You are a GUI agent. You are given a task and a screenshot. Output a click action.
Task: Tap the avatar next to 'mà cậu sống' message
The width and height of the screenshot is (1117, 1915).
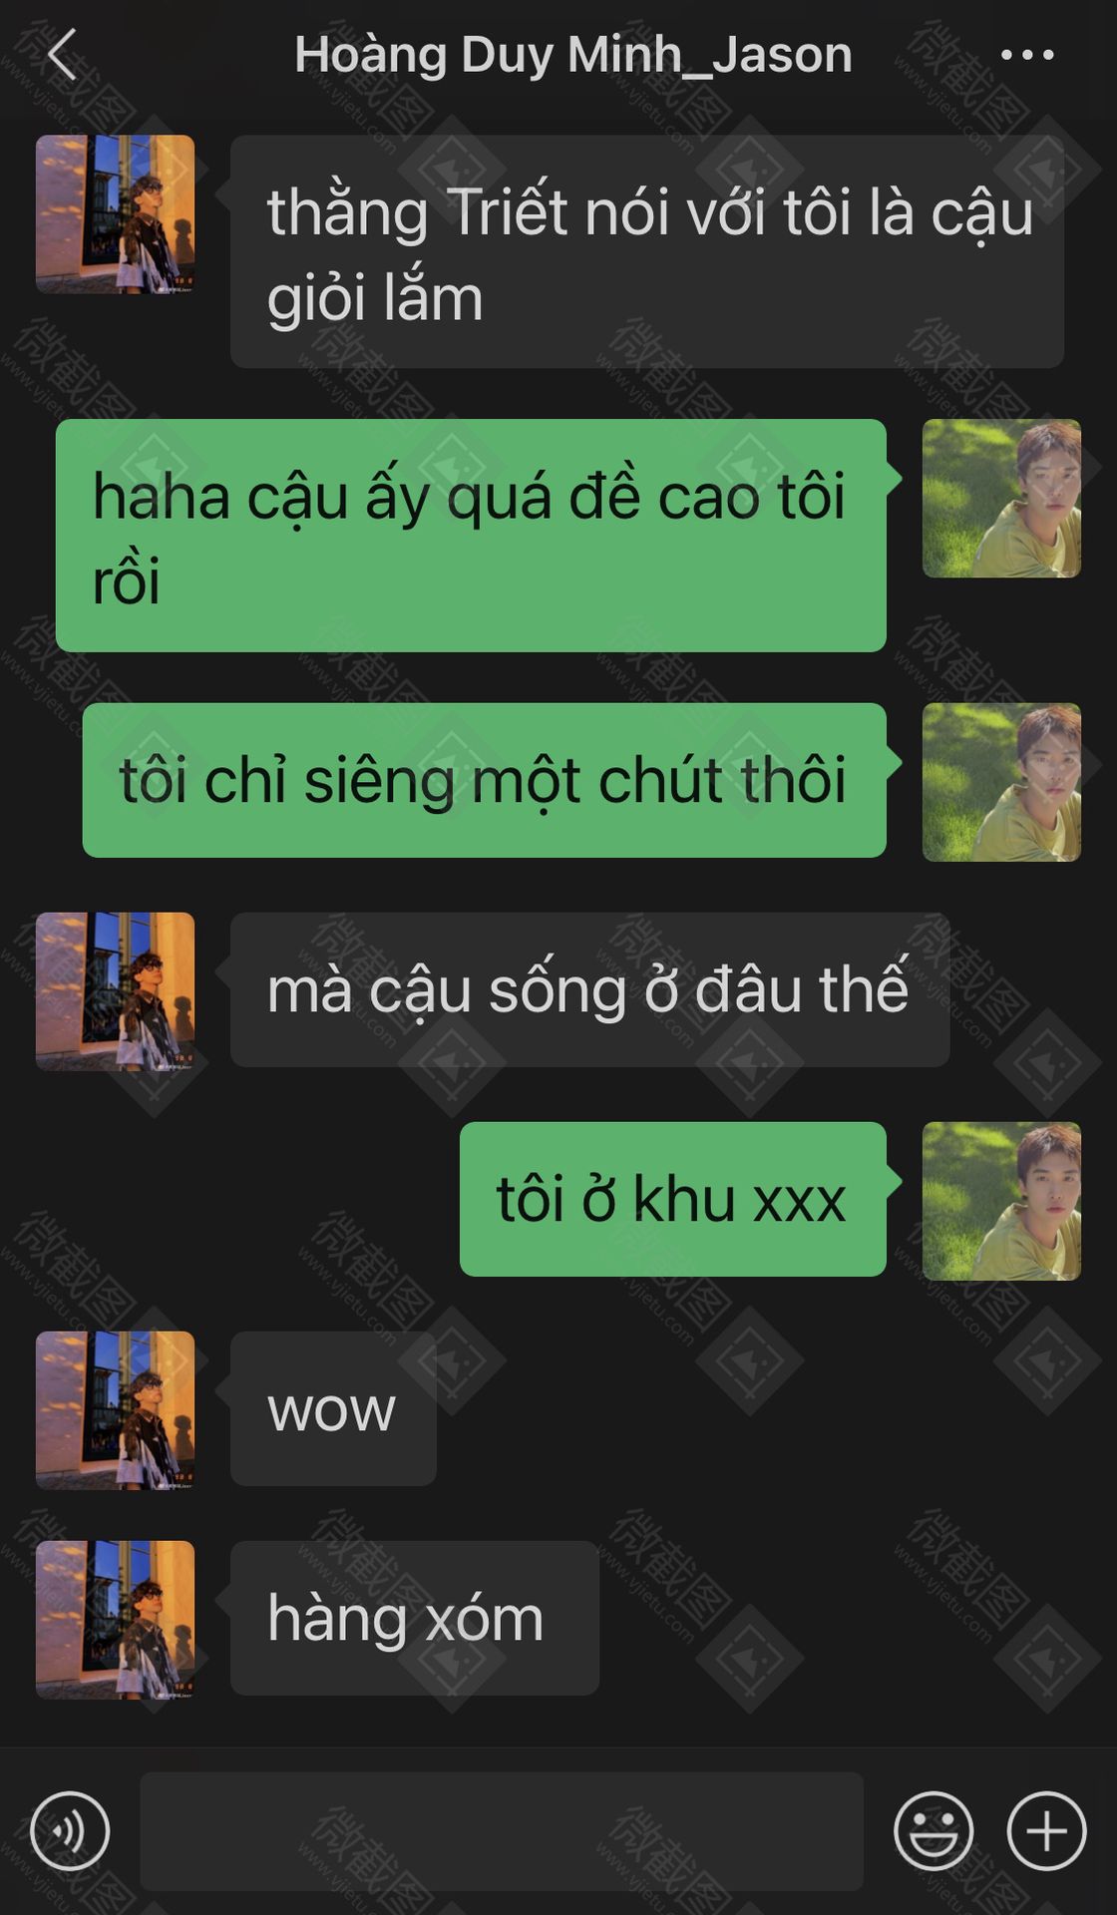pos(115,991)
